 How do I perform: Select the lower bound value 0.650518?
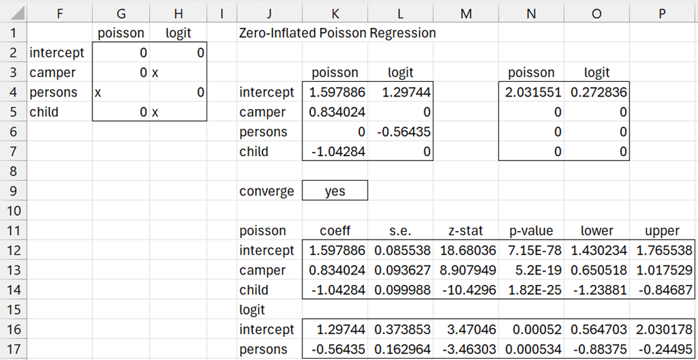click(x=596, y=270)
